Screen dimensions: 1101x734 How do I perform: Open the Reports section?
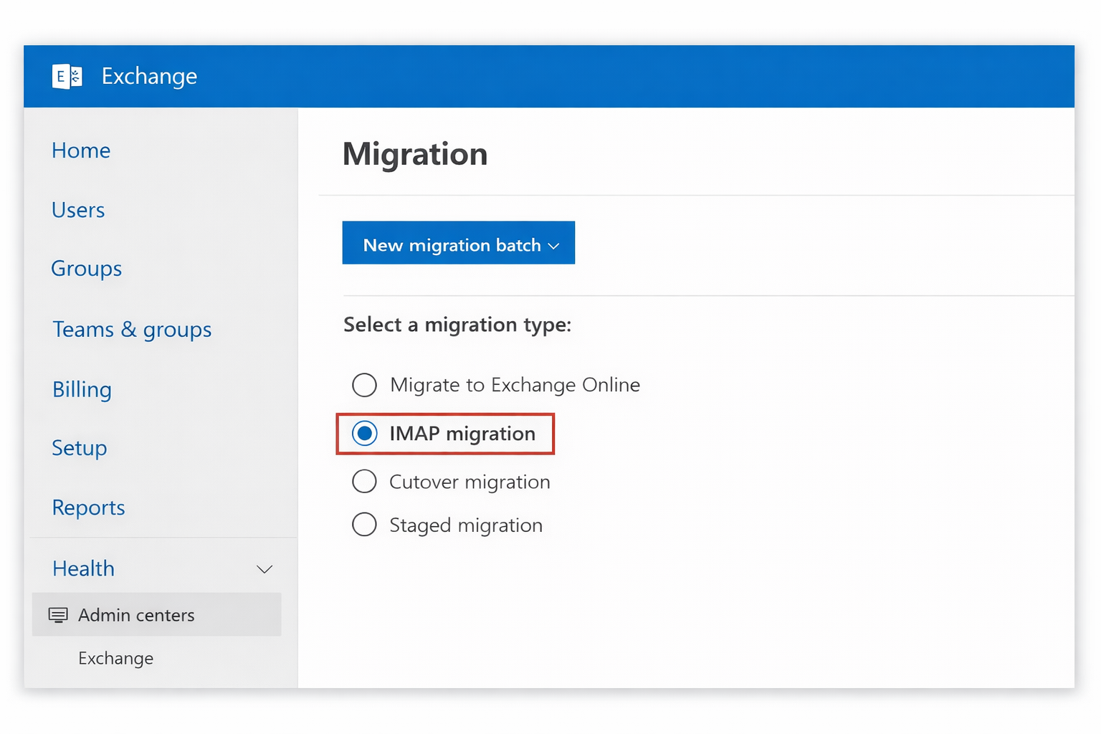coord(89,507)
